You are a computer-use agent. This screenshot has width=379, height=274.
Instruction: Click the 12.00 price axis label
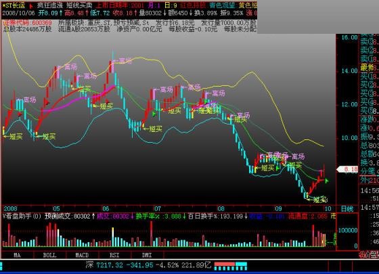click(x=349, y=104)
